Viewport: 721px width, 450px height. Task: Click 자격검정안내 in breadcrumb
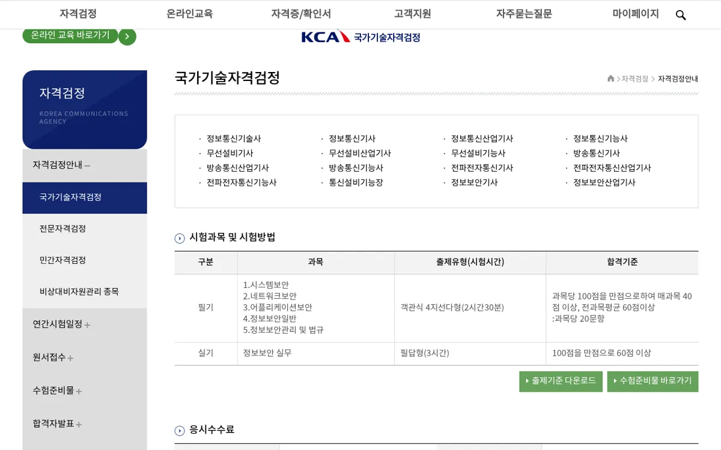click(678, 79)
